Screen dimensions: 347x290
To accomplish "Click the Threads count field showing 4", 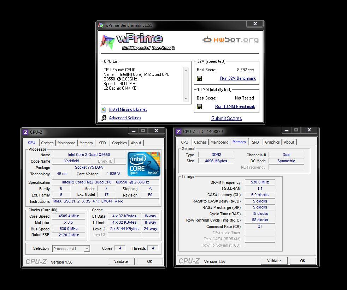I will [x=153, y=248].
